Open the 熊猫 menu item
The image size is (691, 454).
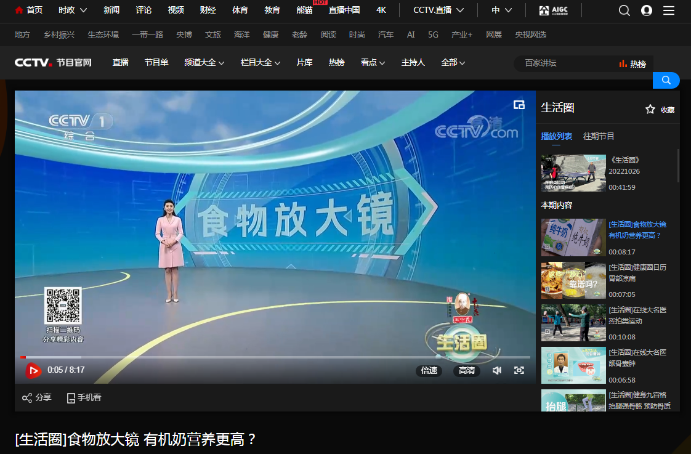pyautogui.click(x=304, y=10)
